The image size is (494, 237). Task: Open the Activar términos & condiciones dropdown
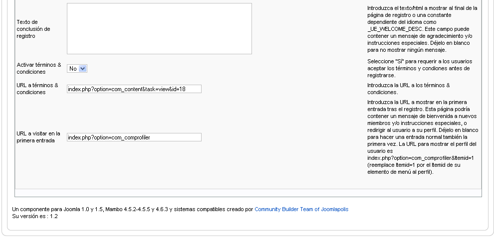(77, 69)
